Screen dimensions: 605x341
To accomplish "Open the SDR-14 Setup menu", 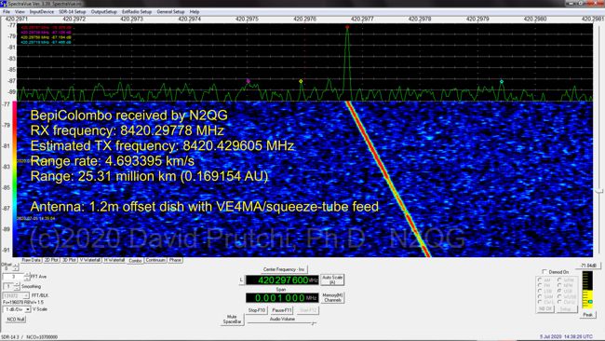I will [x=73, y=12].
